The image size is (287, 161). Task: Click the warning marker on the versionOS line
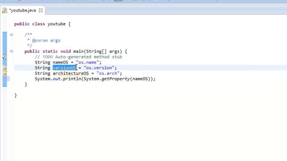tap(5, 68)
